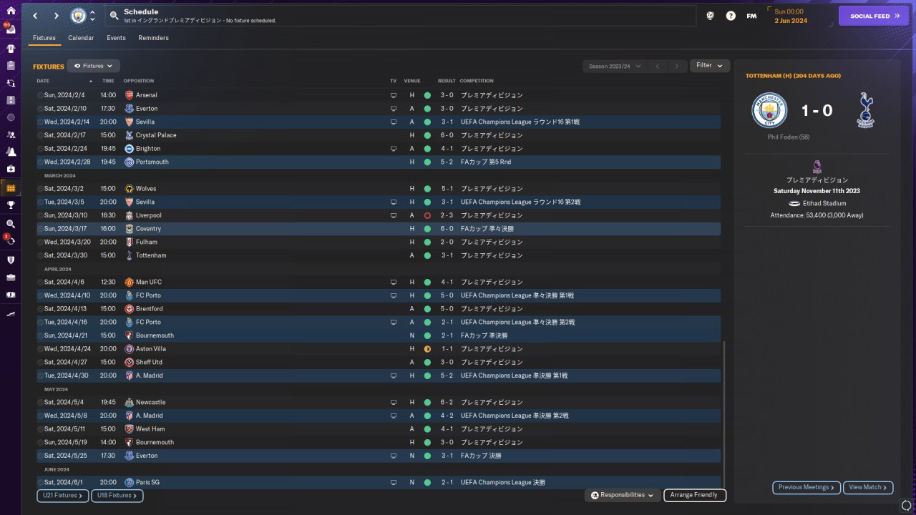Click the Tottenham crest in match panel

tap(865, 110)
